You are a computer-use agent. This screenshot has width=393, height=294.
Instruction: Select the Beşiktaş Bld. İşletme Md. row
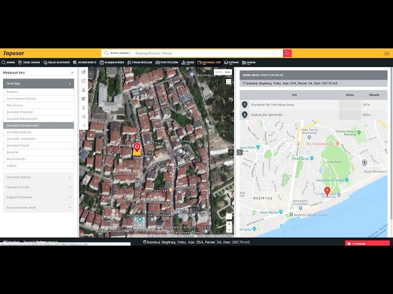point(314,115)
